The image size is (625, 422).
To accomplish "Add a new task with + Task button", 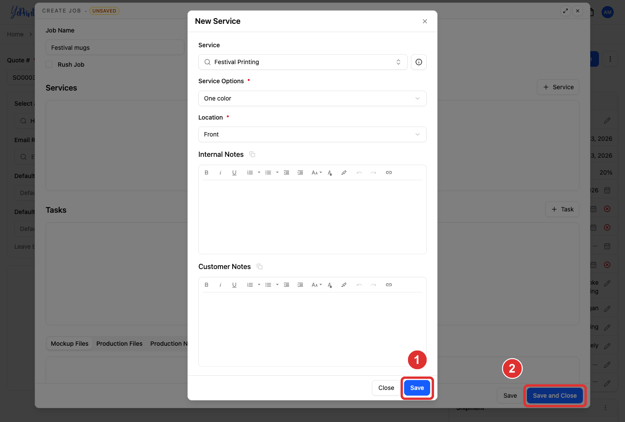I will [x=562, y=209].
